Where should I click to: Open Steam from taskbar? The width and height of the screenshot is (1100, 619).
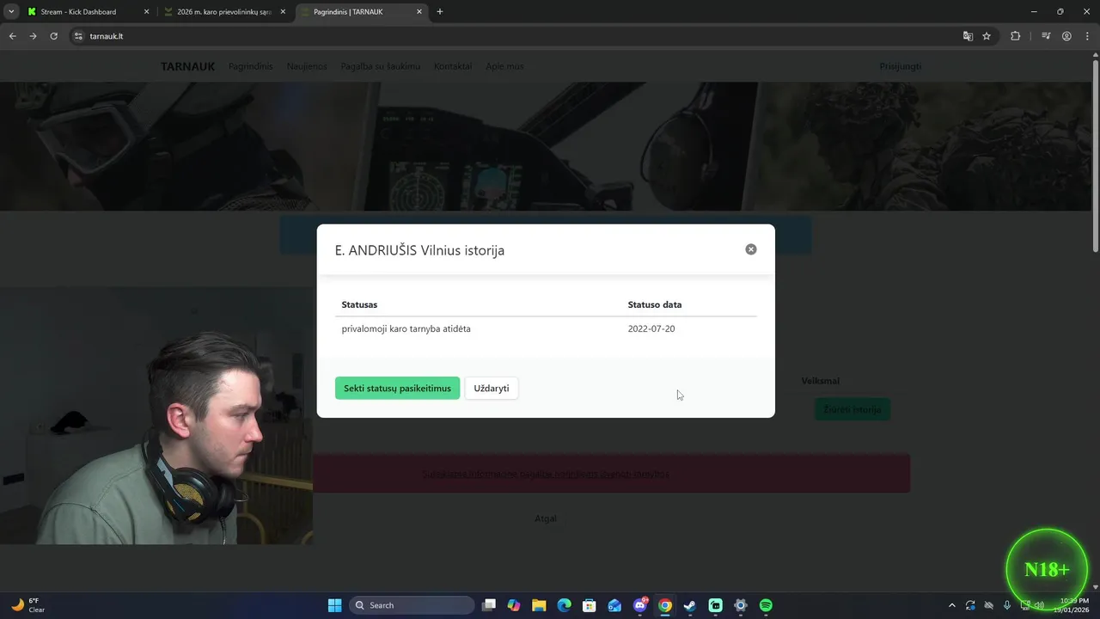(x=689, y=605)
